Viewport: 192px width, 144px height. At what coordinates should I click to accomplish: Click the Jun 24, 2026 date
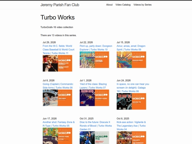point(123,80)
